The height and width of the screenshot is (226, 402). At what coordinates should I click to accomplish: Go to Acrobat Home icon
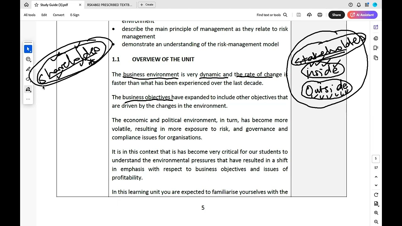click(x=26, y=5)
